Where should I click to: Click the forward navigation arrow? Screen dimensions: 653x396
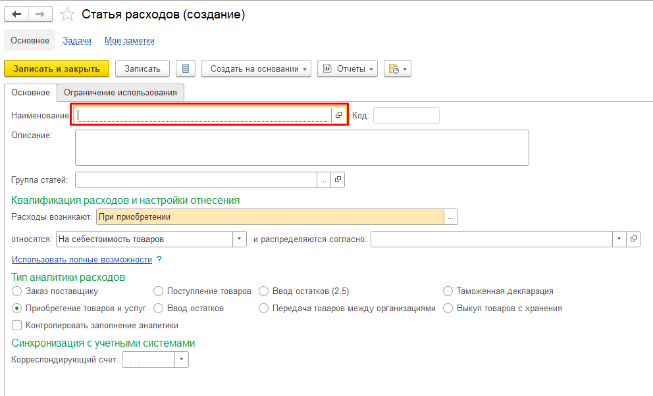tap(40, 14)
